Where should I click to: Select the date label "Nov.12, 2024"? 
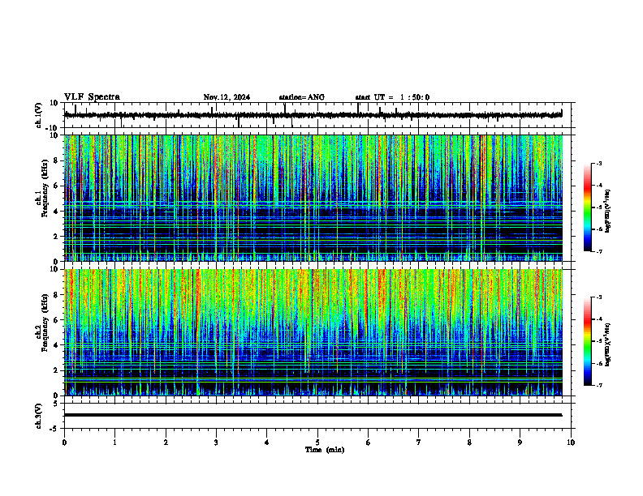coord(227,97)
